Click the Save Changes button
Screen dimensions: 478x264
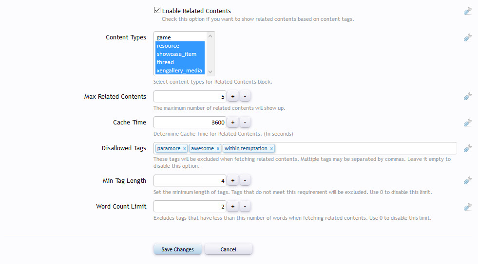177,249
